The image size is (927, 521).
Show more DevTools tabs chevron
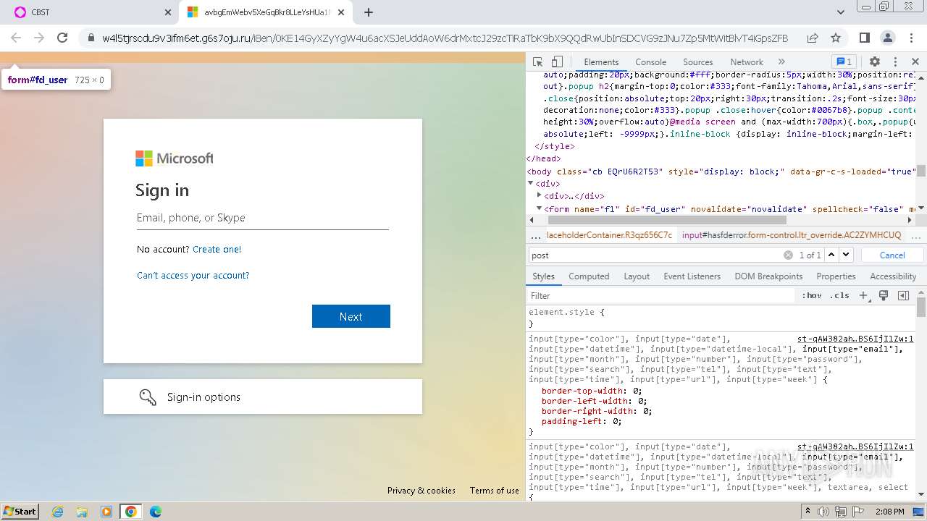(x=781, y=62)
